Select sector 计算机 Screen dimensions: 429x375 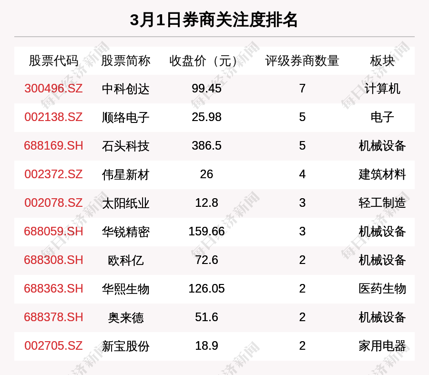[382, 89]
